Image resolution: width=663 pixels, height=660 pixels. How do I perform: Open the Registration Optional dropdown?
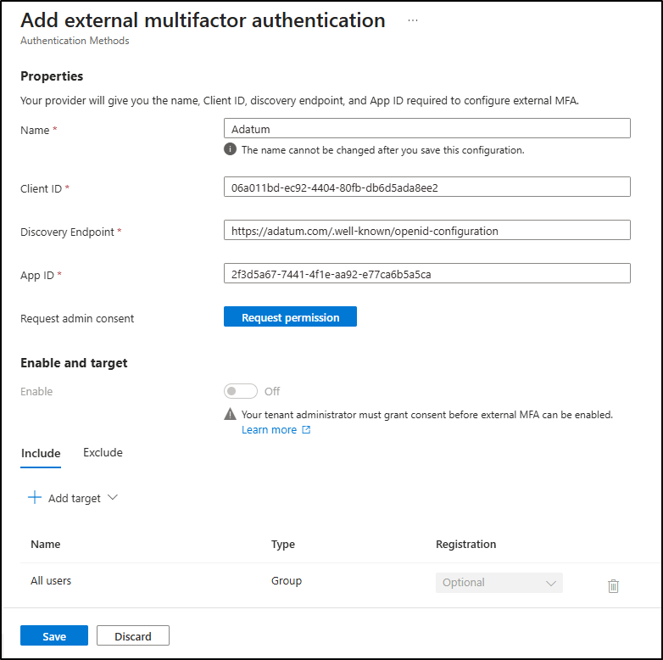[499, 583]
